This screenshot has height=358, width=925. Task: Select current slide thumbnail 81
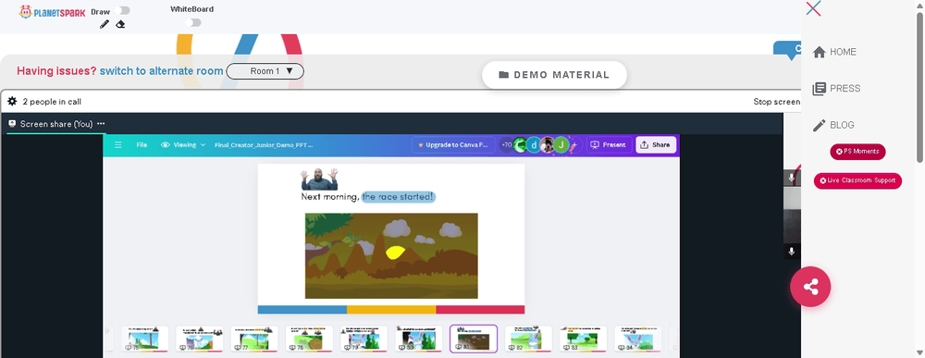[x=474, y=339]
